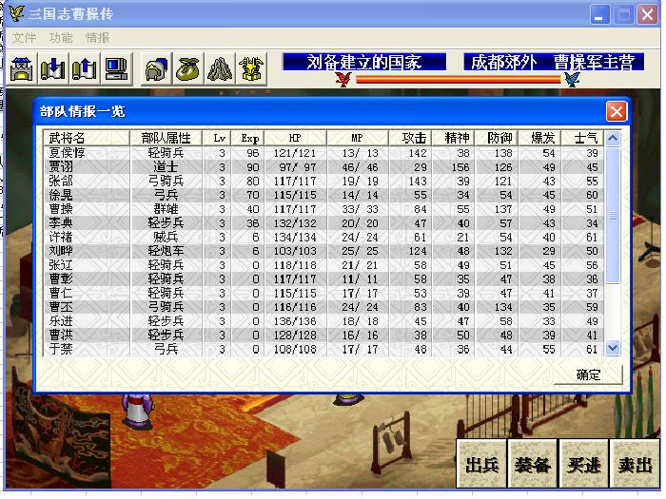Click the computer monitor toolbar icon
Screen dimensions: 666x499
coord(116,68)
